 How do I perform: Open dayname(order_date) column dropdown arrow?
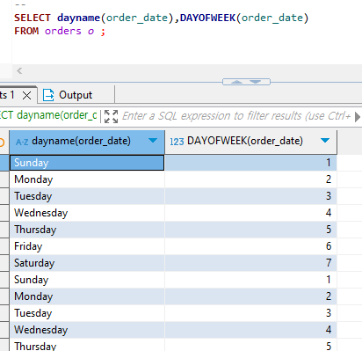tap(153, 141)
